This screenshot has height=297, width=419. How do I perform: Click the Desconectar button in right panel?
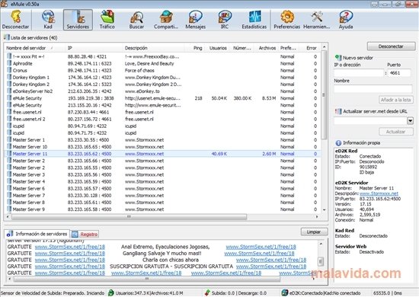coord(391,46)
